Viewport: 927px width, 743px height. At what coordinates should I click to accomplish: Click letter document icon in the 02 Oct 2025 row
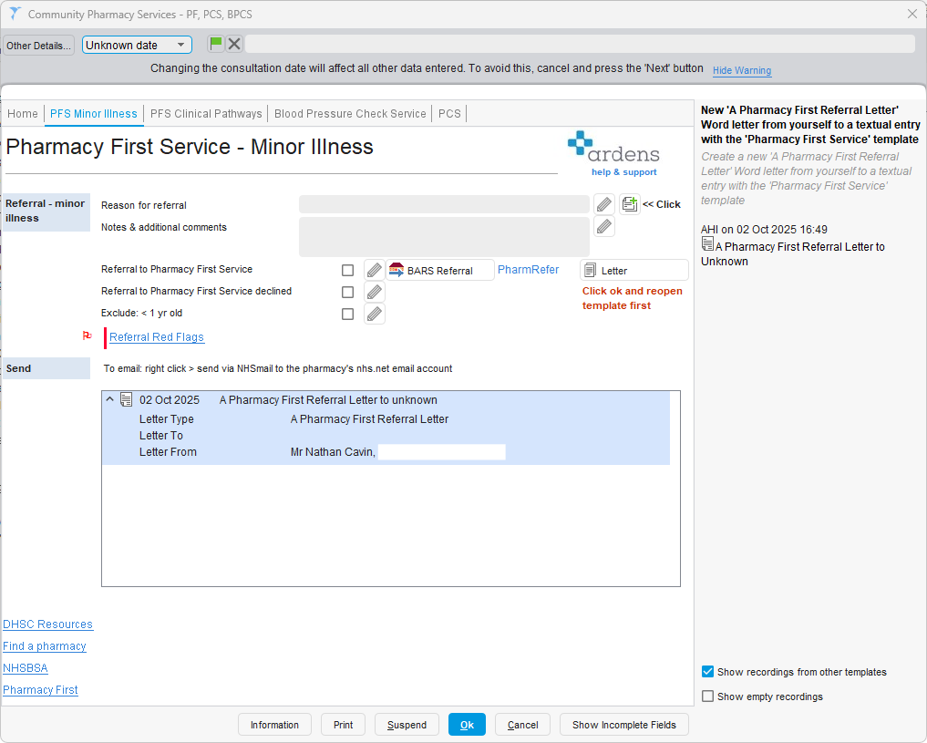(x=126, y=399)
